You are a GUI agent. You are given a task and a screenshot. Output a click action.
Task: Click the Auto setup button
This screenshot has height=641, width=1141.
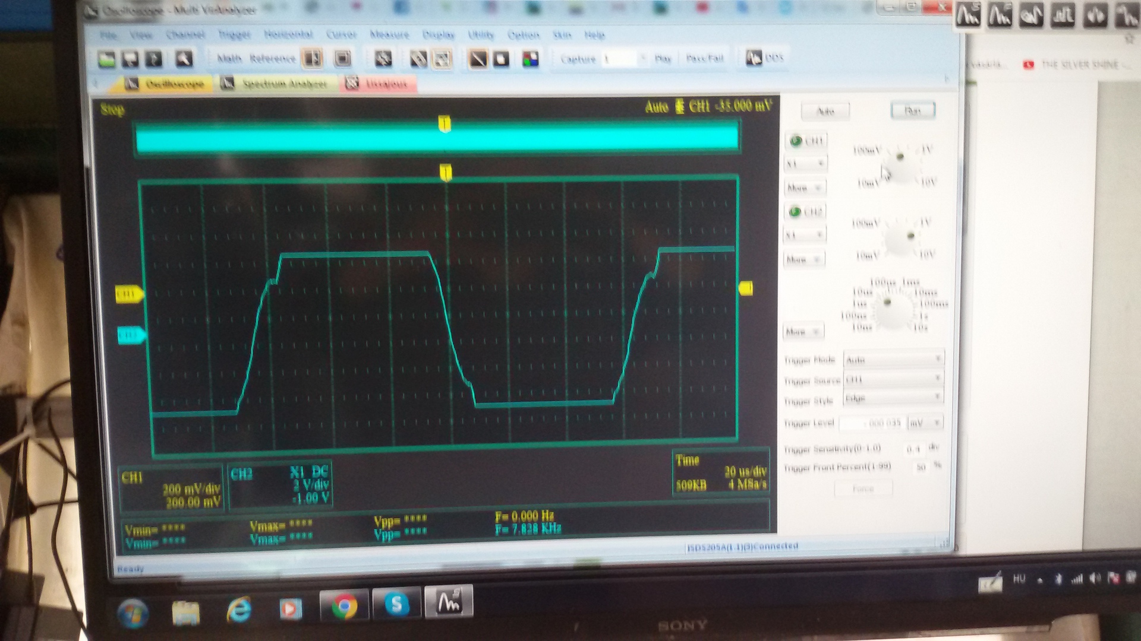(825, 111)
